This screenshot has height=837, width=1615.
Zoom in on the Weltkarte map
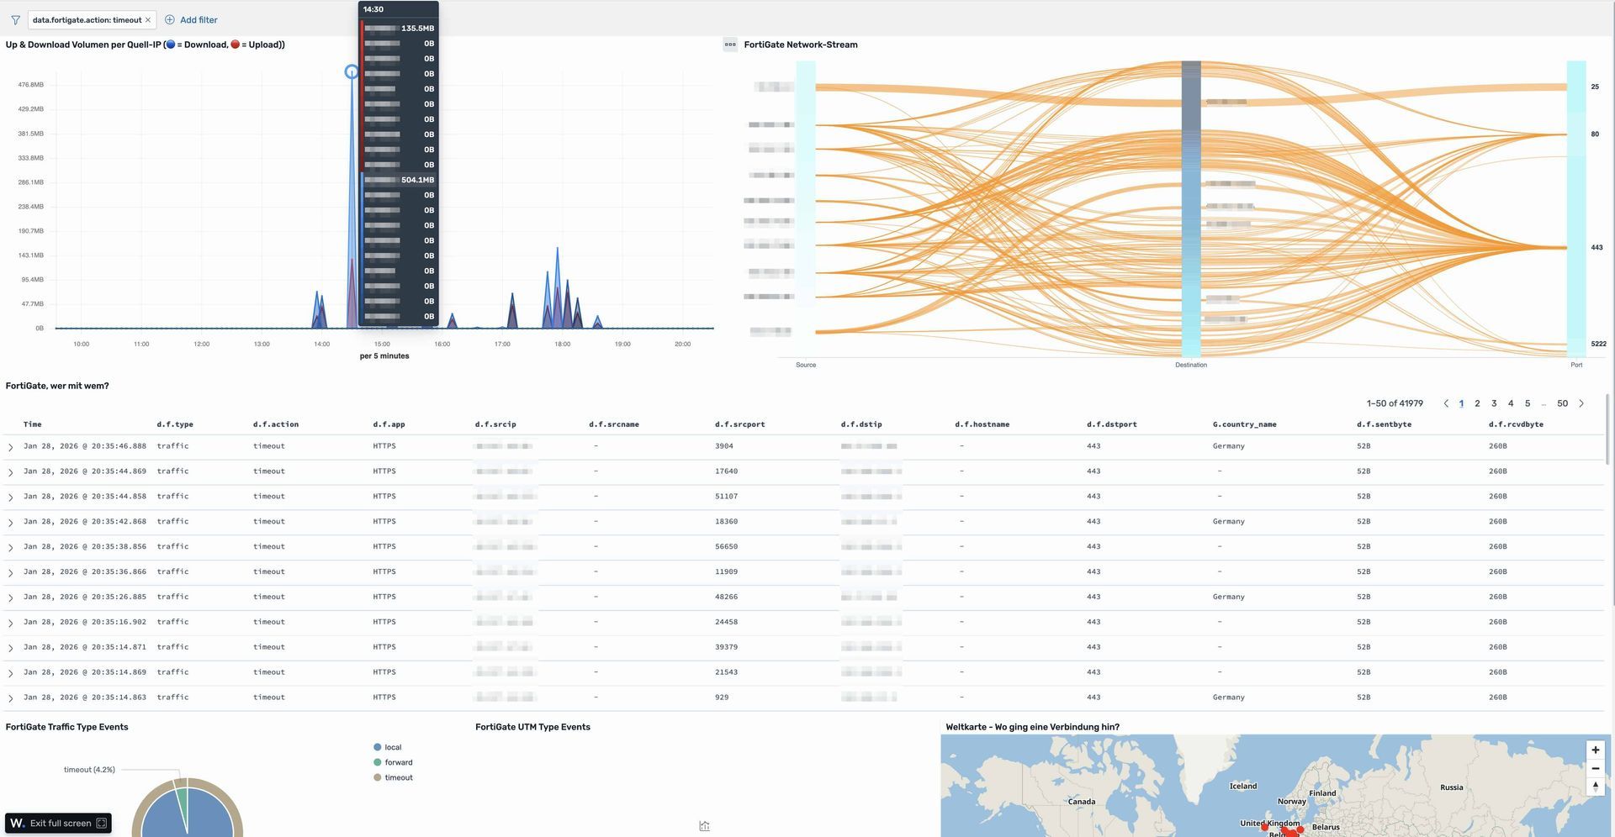tap(1595, 750)
